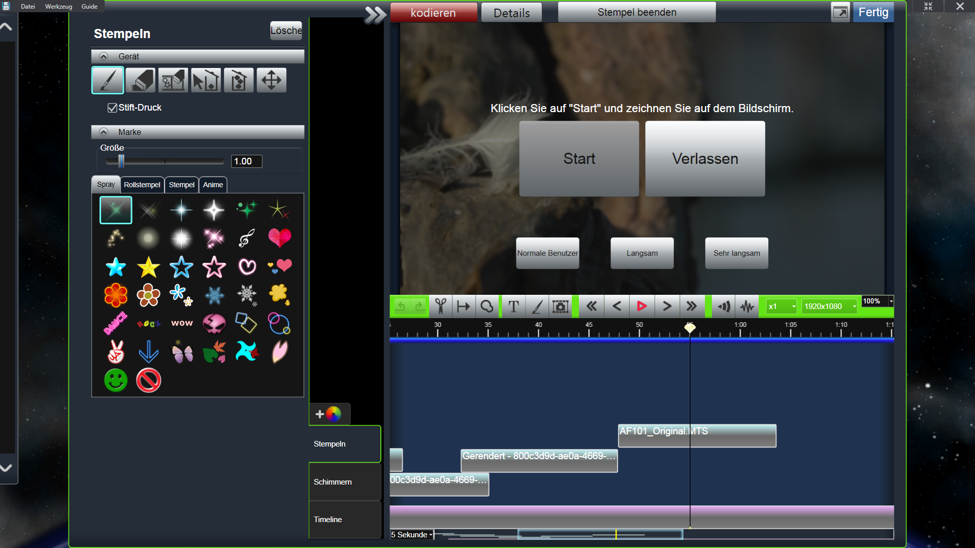Viewport: 975px width, 548px height.
Task: Click the red play button
Action: (x=641, y=306)
